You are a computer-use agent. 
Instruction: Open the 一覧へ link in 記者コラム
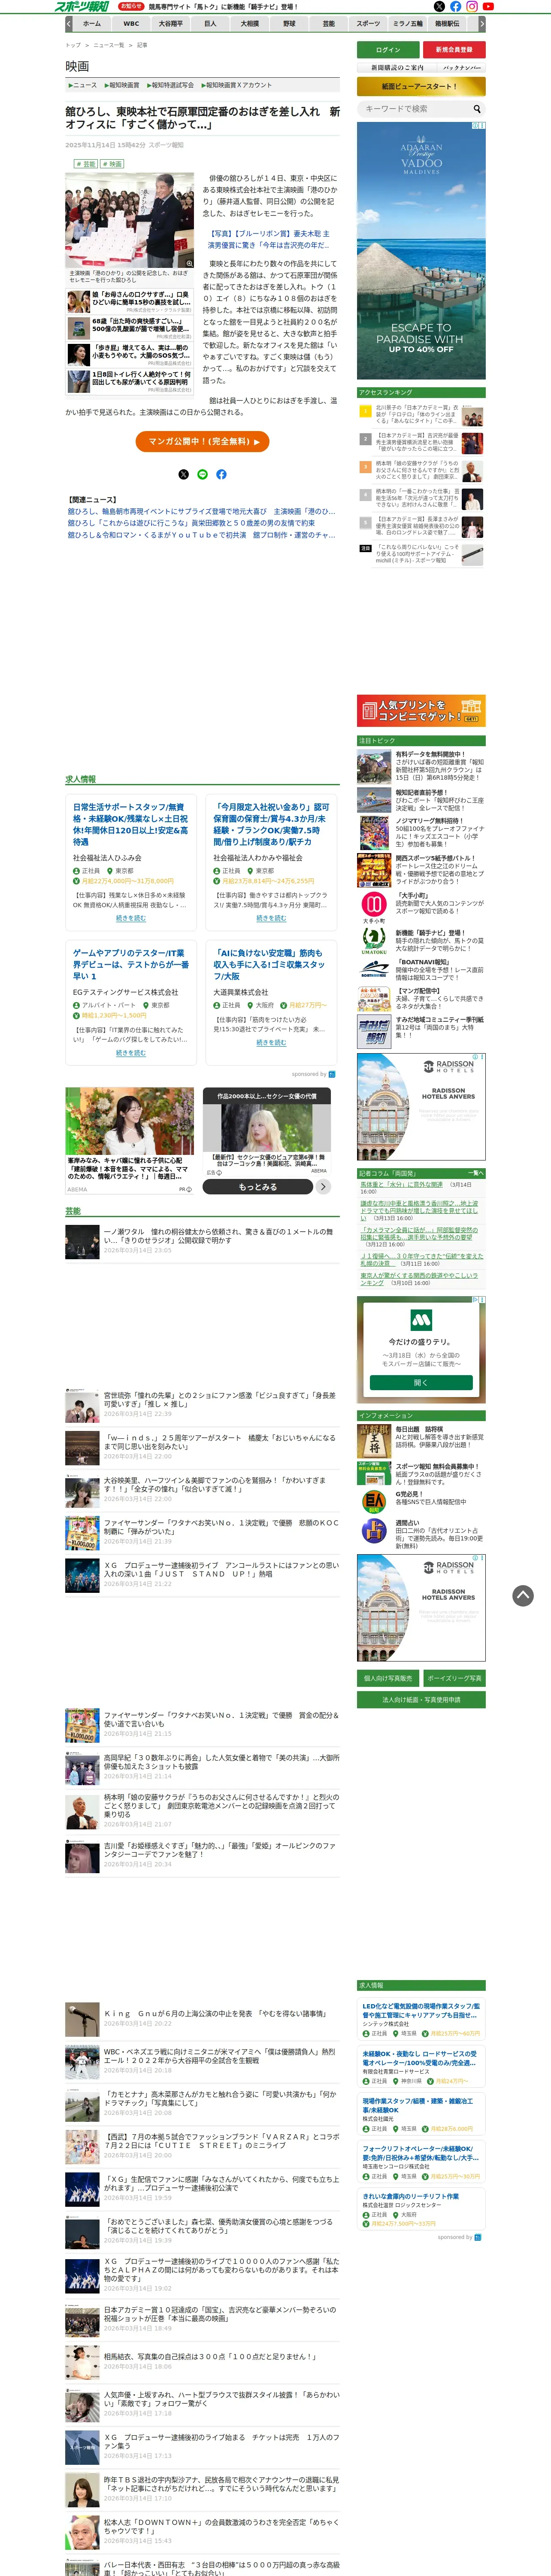point(475,1173)
